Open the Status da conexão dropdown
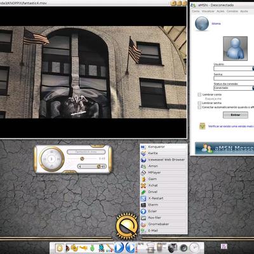Viewport: 254px width, 254px height. point(234,88)
